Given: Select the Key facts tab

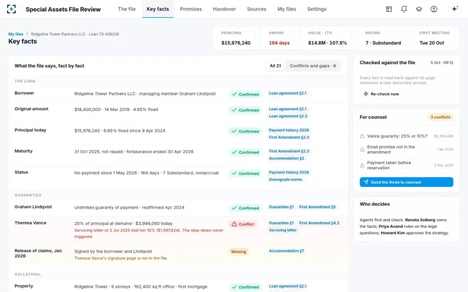Looking at the screenshot, I should [x=158, y=9].
